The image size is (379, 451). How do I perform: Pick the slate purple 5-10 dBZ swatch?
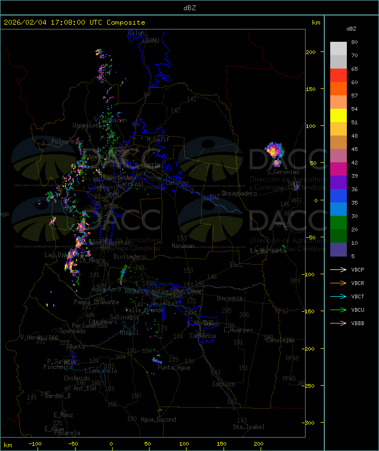point(338,250)
